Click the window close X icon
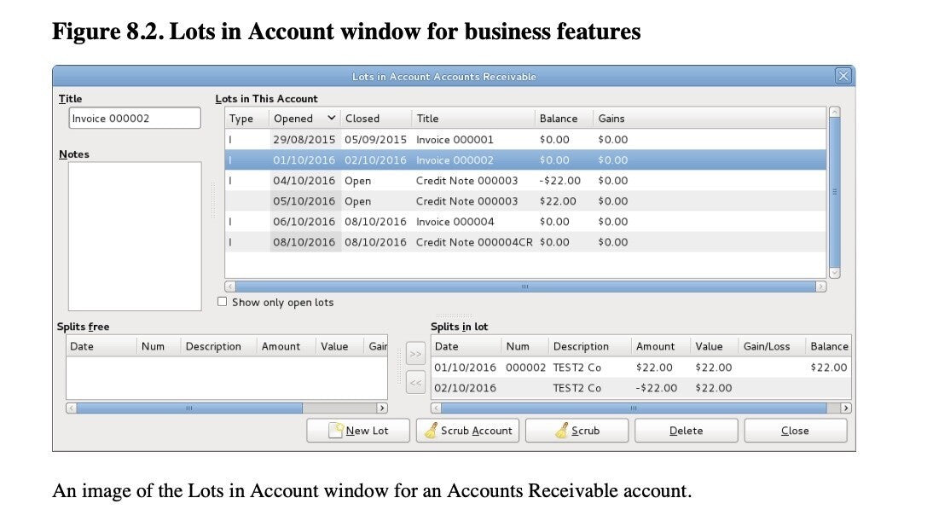 [843, 76]
